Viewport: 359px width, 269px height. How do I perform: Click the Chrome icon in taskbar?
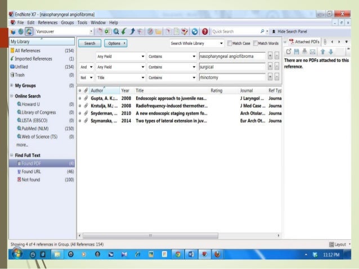[178, 254]
